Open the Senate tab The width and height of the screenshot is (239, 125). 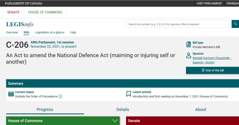point(13,12)
